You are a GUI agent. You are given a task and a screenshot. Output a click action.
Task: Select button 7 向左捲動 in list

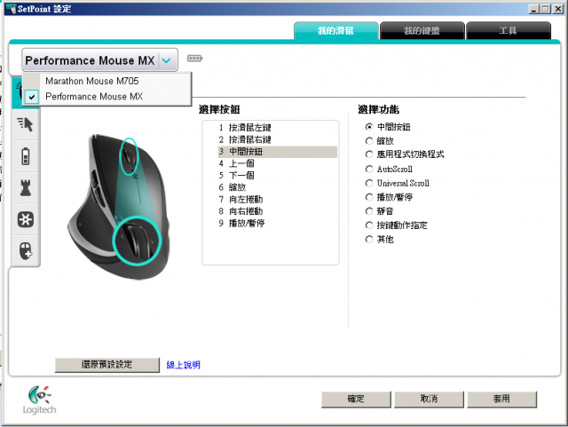277,200
